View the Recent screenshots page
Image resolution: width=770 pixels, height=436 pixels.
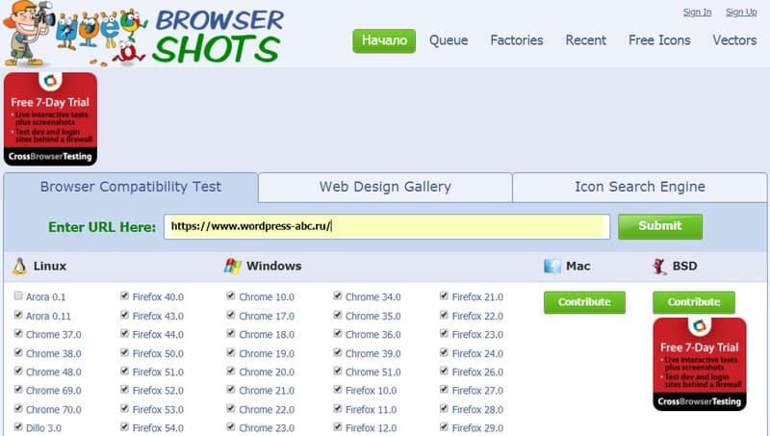pos(586,40)
